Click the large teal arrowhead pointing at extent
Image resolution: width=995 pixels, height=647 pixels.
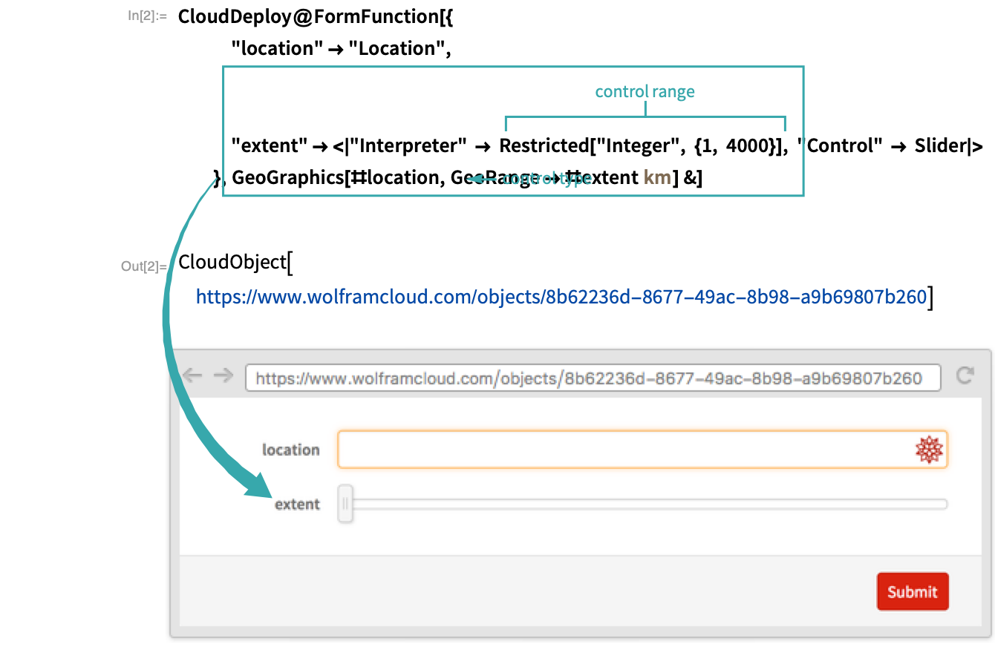(257, 485)
